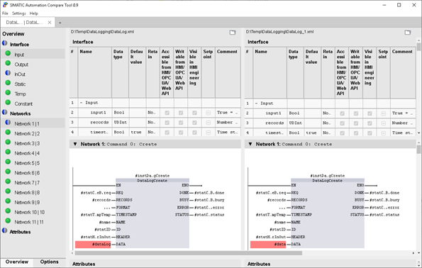Screen dimensions: 422x268
Task: Click the green dot beside Network 8|8
Action: pyautogui.click(x=8, y=191)
